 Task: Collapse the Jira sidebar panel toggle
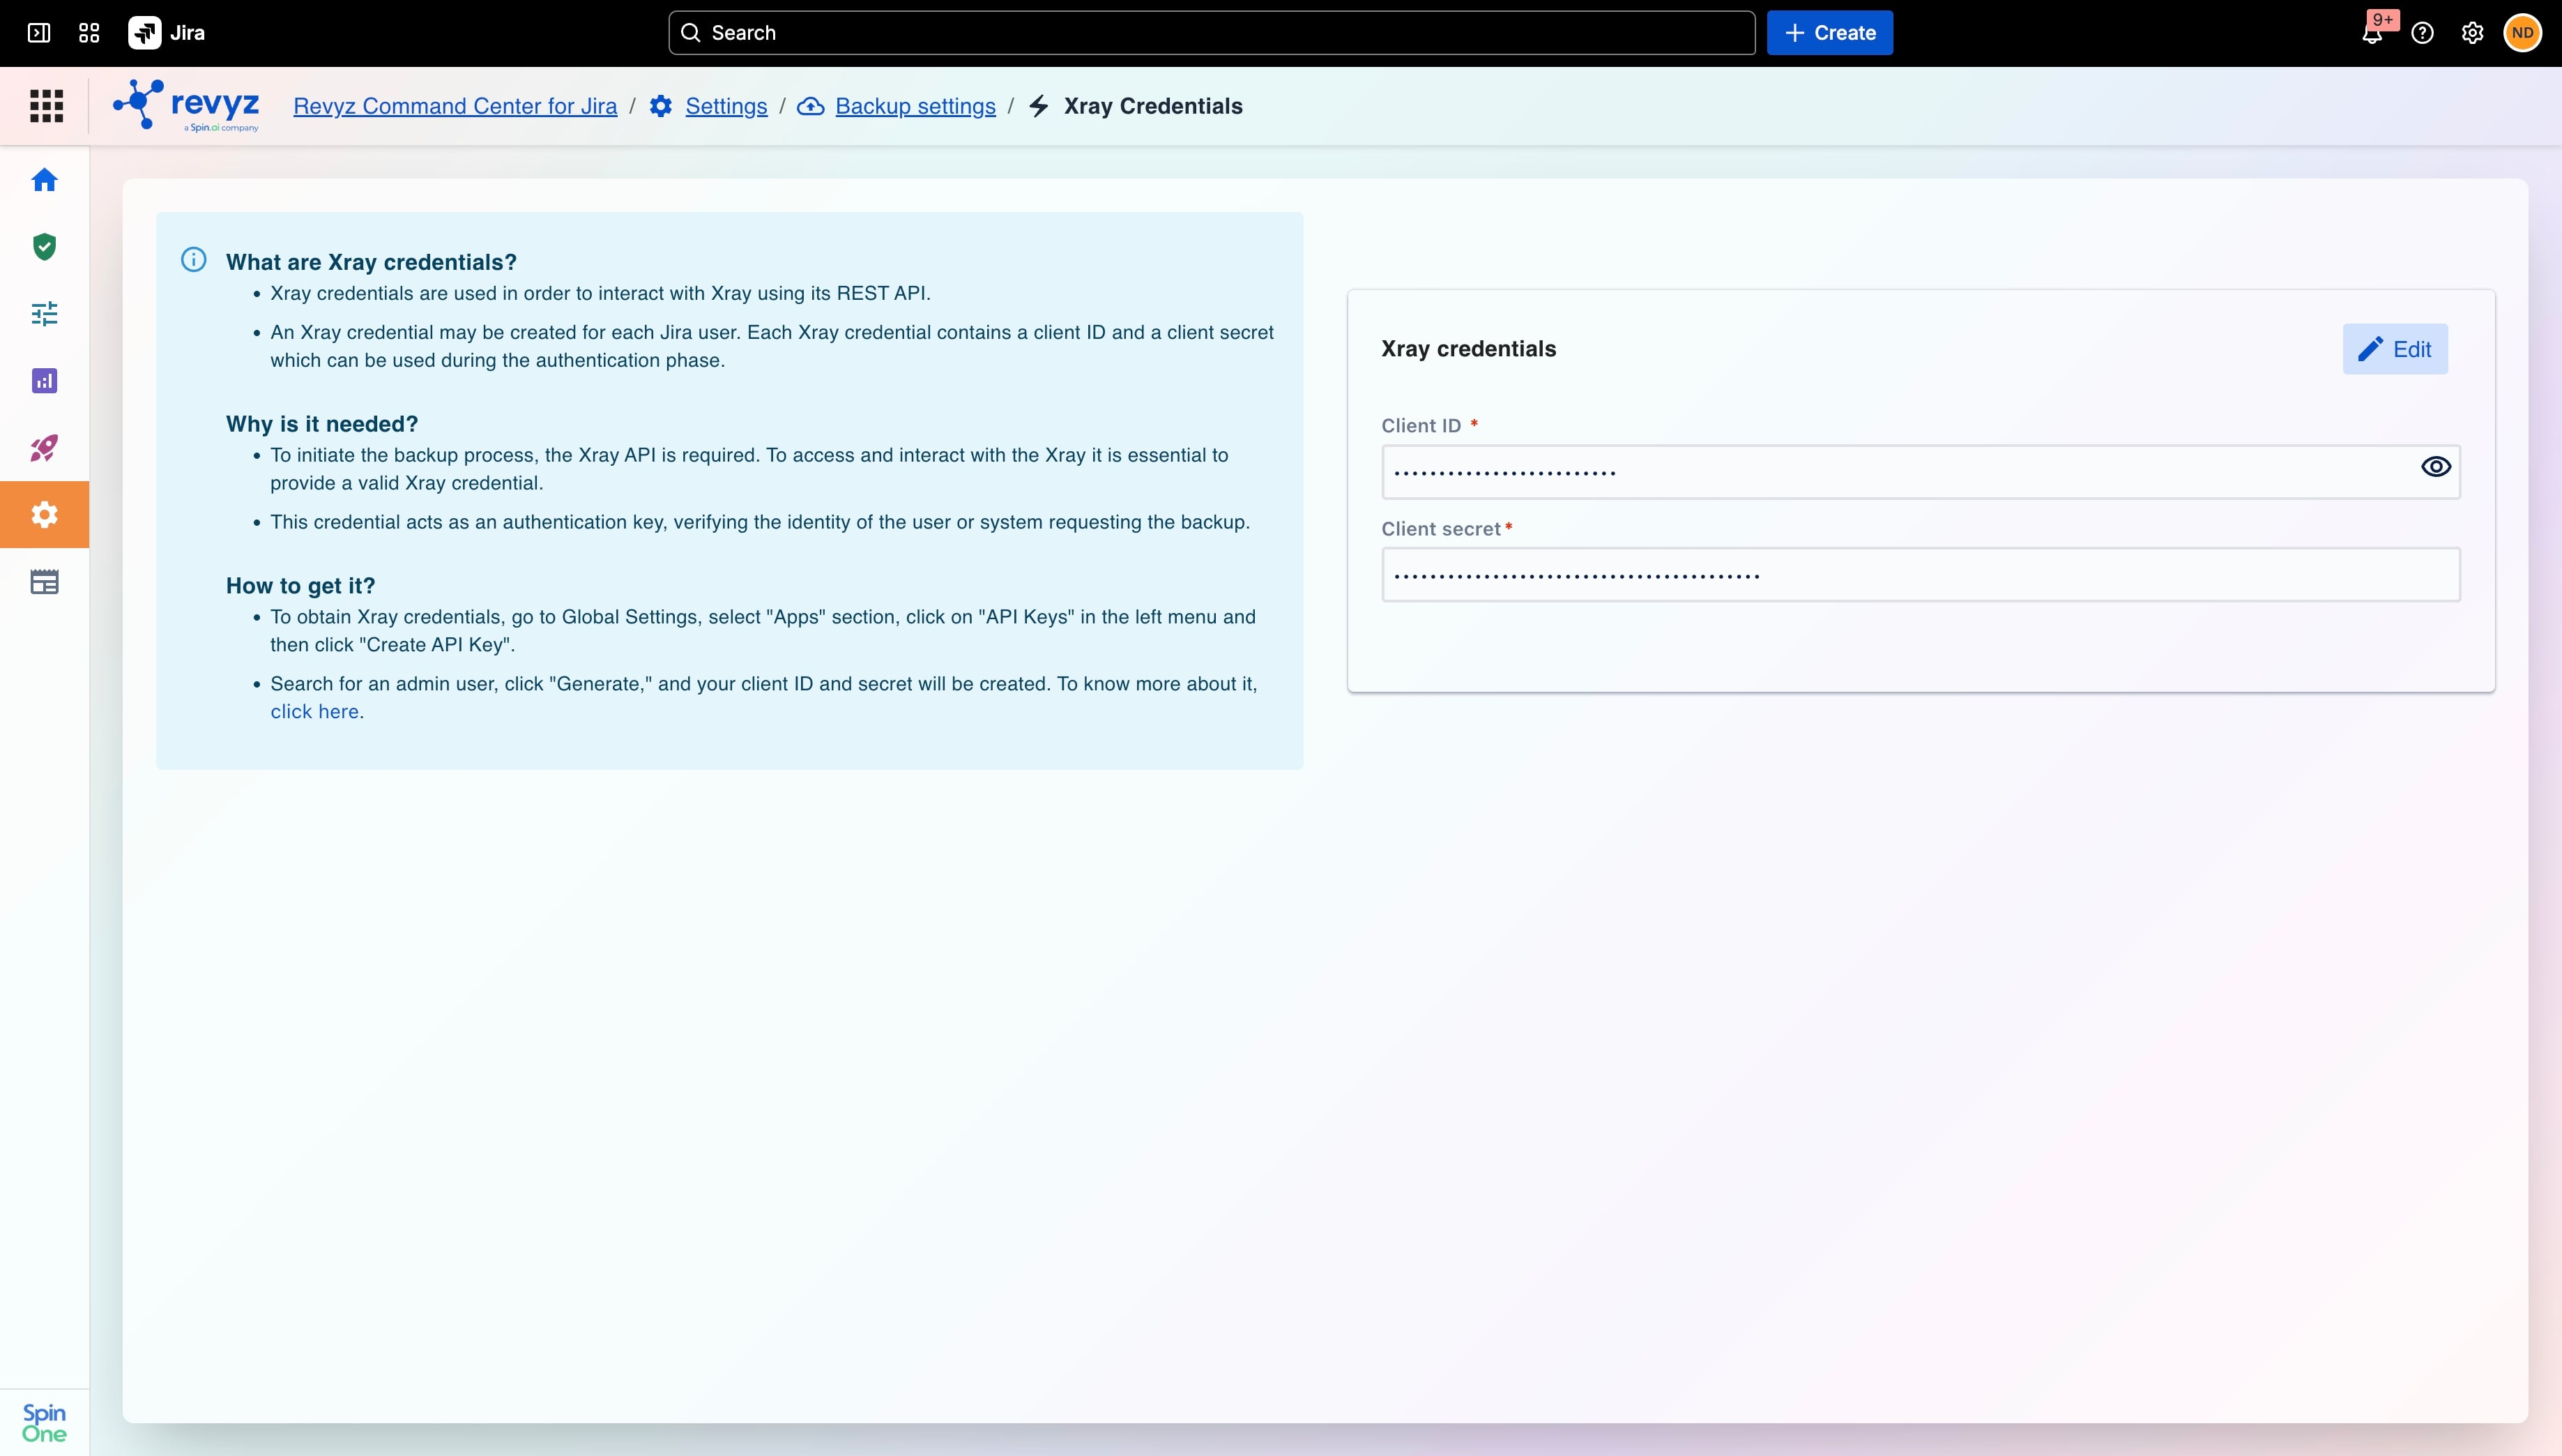[x=39, y=33]
